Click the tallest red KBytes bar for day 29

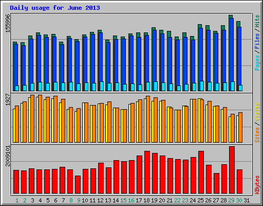[x=232, y=170]
